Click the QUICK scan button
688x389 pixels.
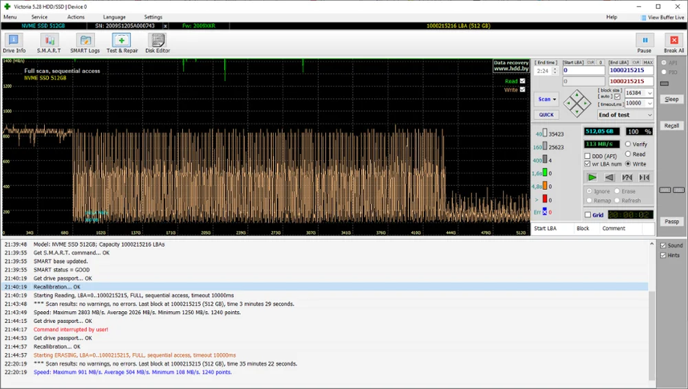click(x=546, y=115)
